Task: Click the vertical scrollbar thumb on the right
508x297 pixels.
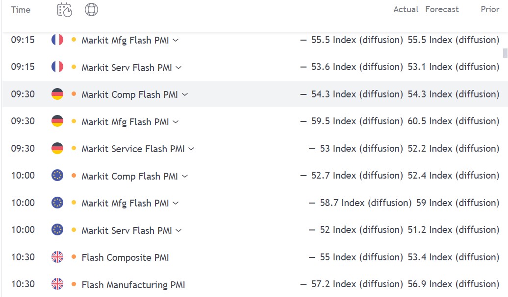Action: click(505, 53)
